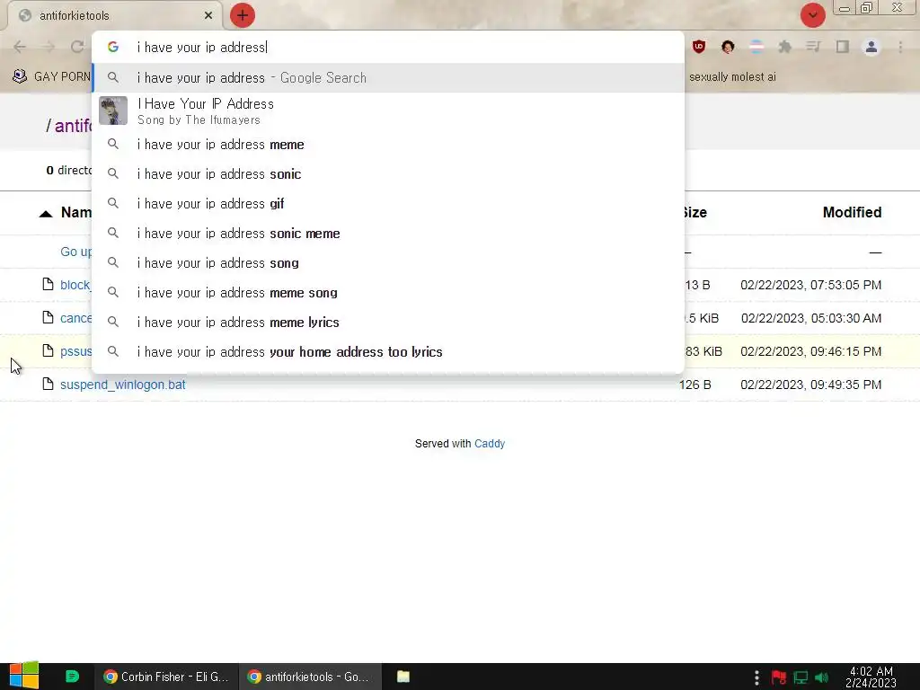This screenshot has height=690, width=920.
Task: Sort by the Name column ascending arrow
Action: [45, 214]
